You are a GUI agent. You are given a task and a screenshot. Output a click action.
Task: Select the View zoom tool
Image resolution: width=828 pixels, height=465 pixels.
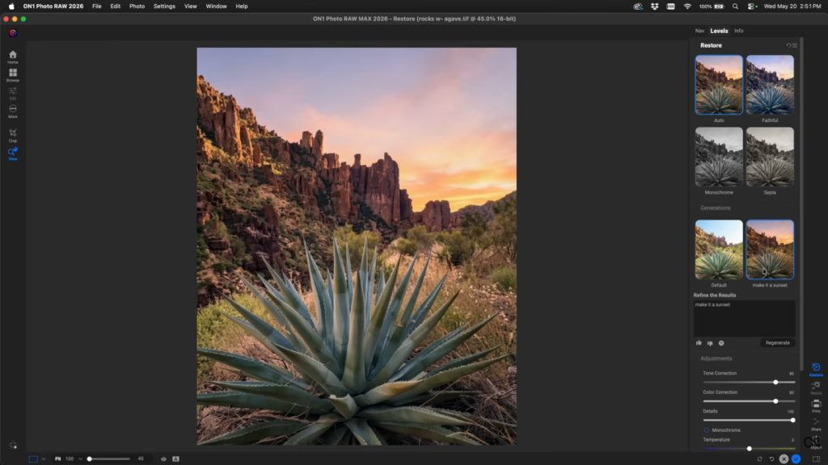tap(13, 153)
